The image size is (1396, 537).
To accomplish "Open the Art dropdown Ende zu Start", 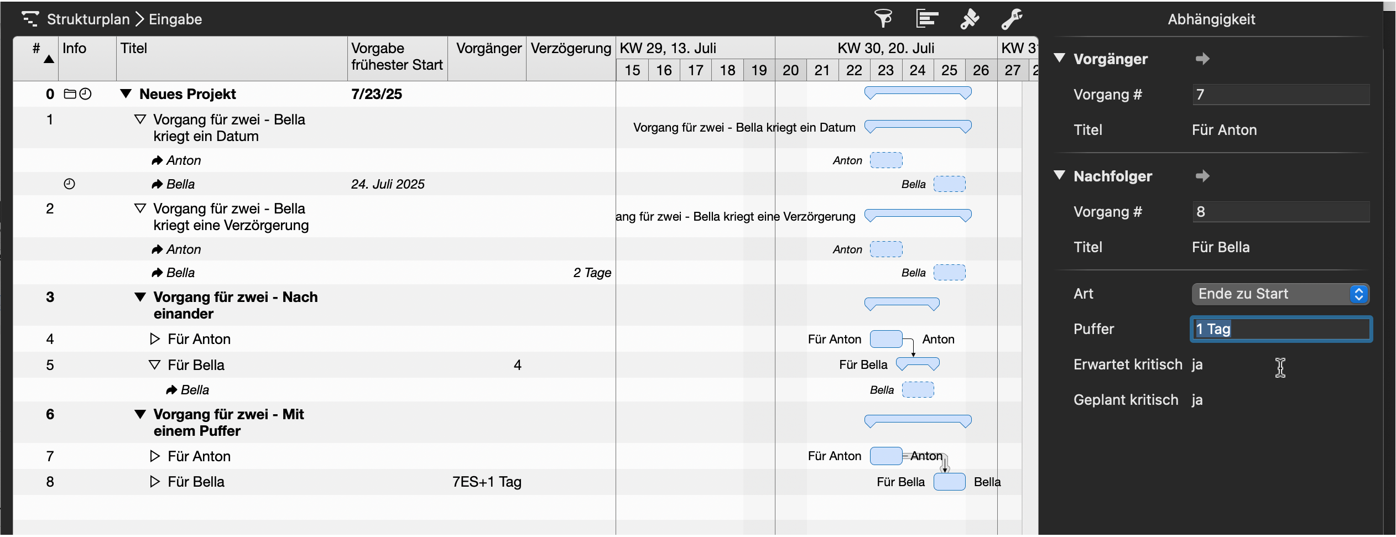I will [1280, 294].
